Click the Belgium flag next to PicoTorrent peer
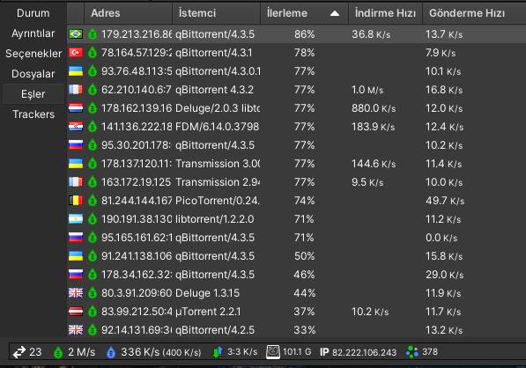This screenshot has height=368, width=526. 76,201
